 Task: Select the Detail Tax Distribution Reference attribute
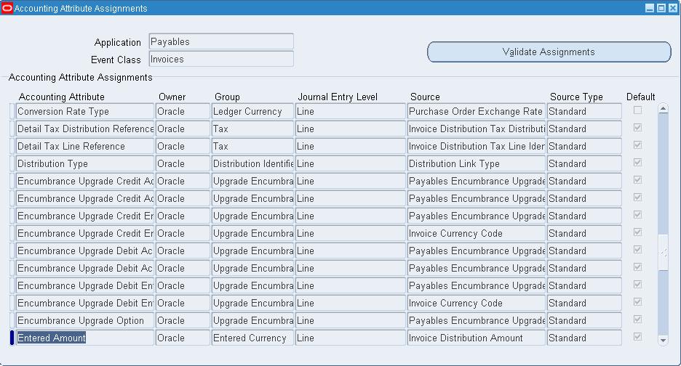pos(85,129)
